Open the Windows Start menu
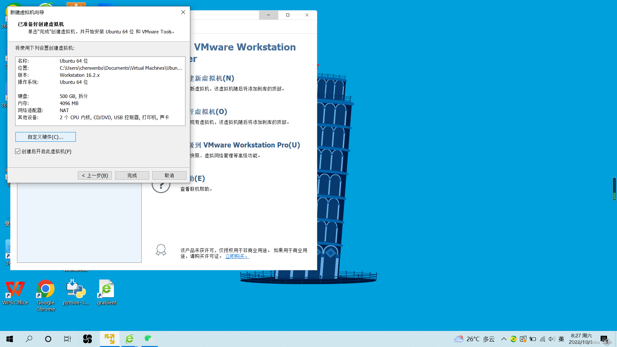 [x=10, y=339]
